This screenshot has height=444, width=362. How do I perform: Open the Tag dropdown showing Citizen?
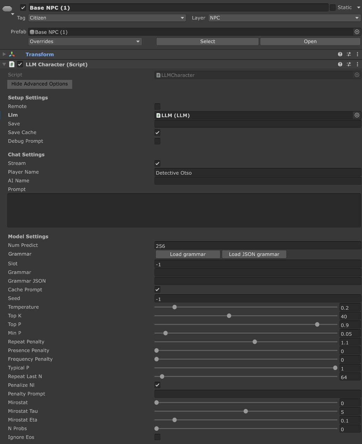coord(107,18)
